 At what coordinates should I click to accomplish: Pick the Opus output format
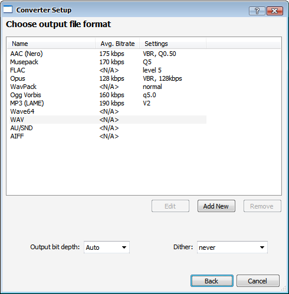pyautogui.click(x=108, y=78)
